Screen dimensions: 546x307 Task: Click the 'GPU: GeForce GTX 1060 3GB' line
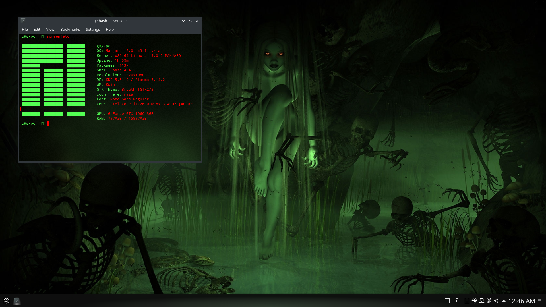125,114
